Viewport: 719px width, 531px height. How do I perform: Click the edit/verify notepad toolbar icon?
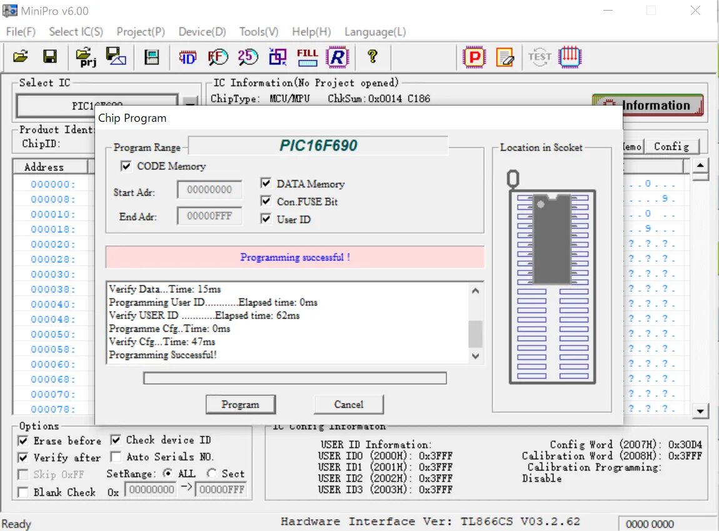pyautogui.click(x=505, y=57)
